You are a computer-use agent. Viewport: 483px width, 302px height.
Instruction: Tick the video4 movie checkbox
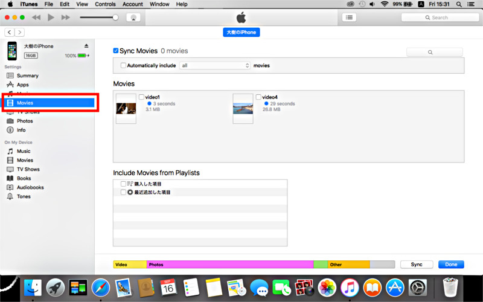(x=258, y=97)
